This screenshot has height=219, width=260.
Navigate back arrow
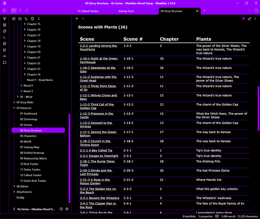point(77,19)
